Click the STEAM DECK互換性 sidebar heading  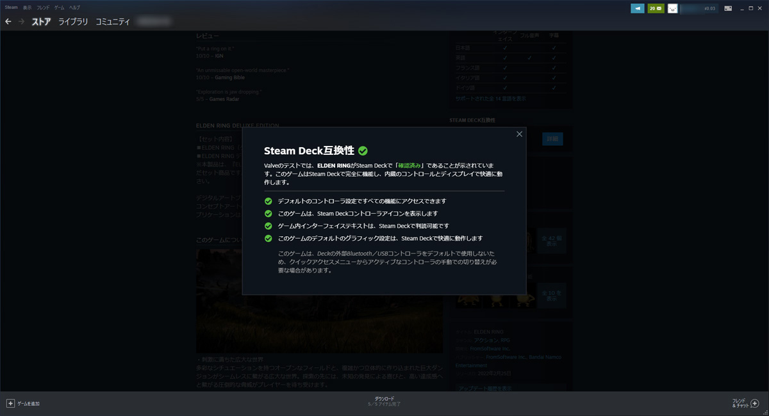click(472, 120)
